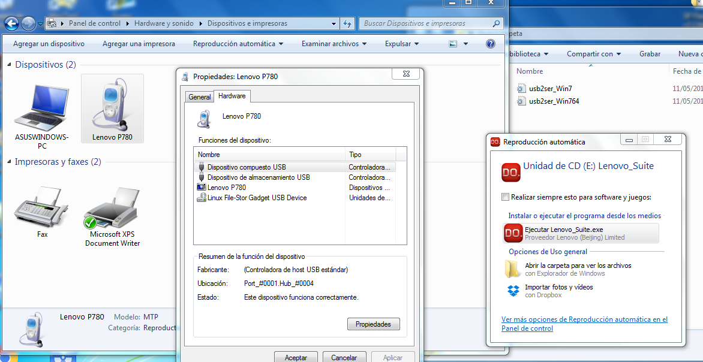Select Dispositivo de almacenamiento USB row
This screenshot has height=362, width=703.
pyautogui.click(x=296, y=177)
